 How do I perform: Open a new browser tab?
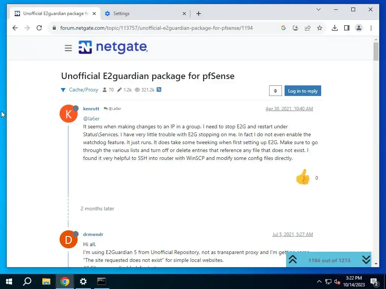[x=199, y=14]
